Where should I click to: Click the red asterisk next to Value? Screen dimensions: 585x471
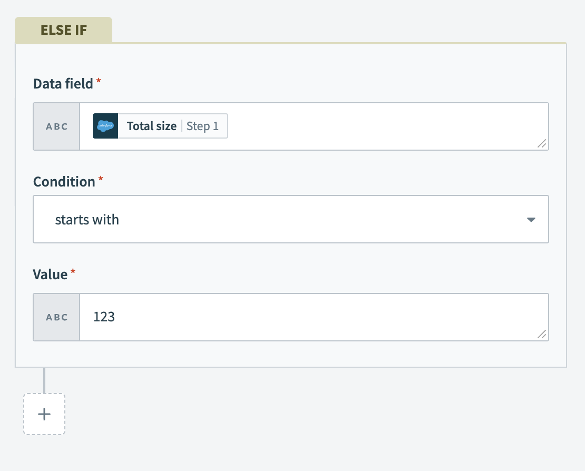point(72,271)
